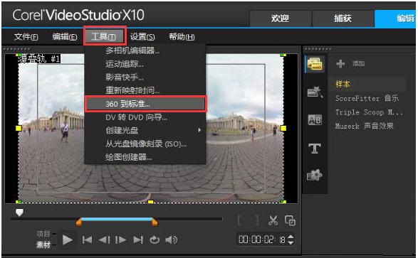Toggle the repeat playback button
The image size is (418, 258).
point(155,240)
